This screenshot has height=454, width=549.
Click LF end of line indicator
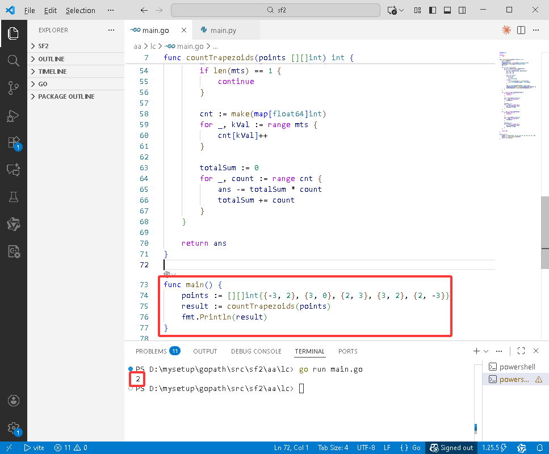pyautogui.click(x=387, y=448)
